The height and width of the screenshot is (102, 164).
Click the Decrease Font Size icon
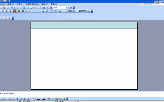(x=47, y=11)
